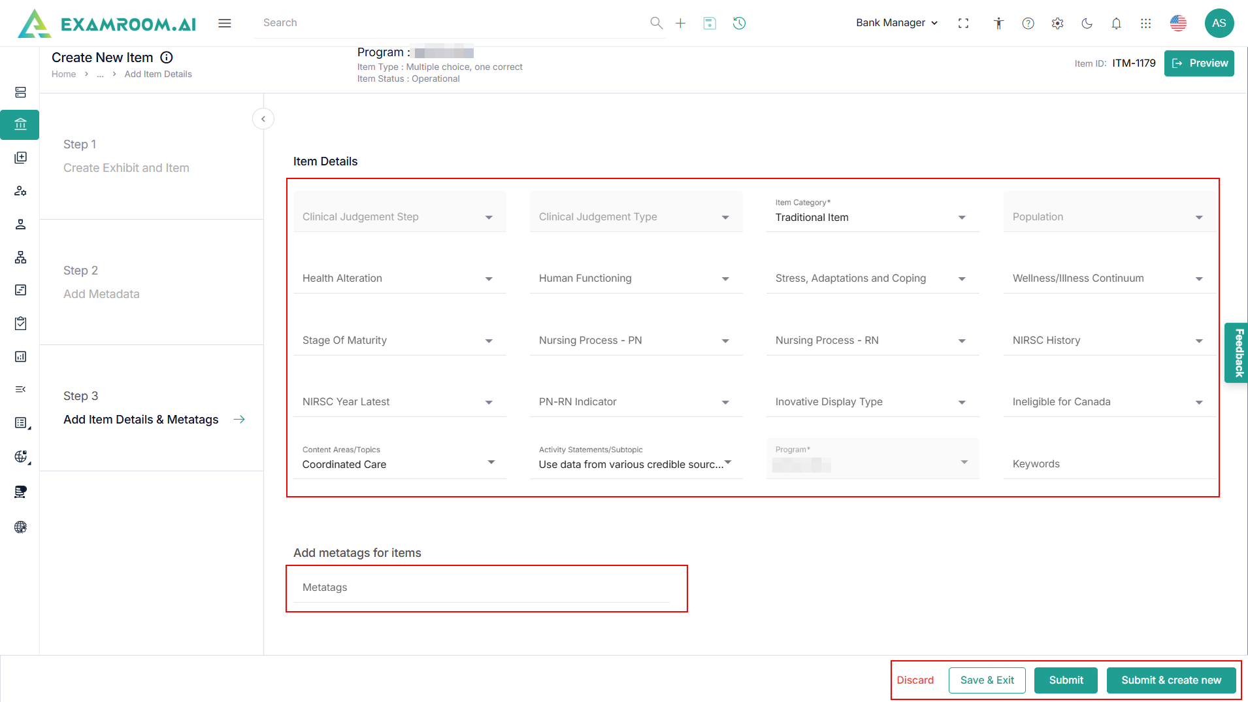Go to Step 1 Create Exhibit and Item
Image resolution: width=1248 pixels, height=702 pixels.
(x=126, y=168)
